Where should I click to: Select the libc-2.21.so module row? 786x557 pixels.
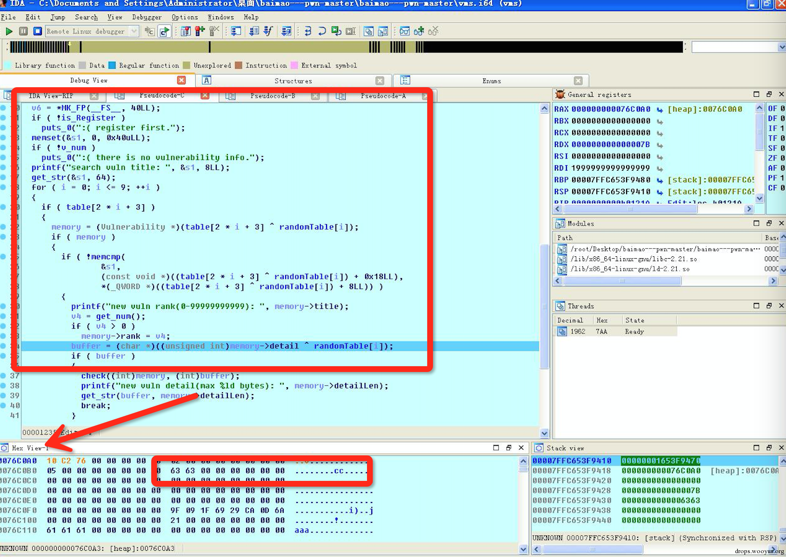click(x=633, y=259)
